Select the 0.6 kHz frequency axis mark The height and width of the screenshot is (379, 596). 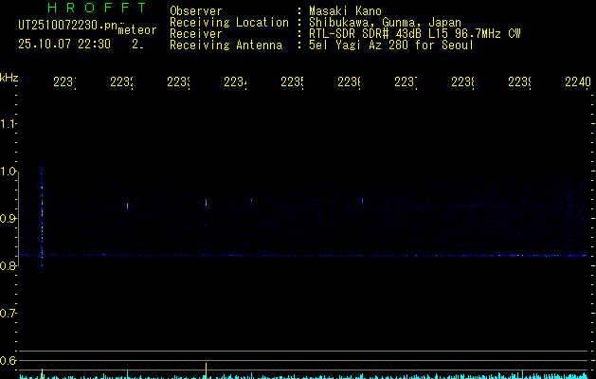[x=9, y=360]
